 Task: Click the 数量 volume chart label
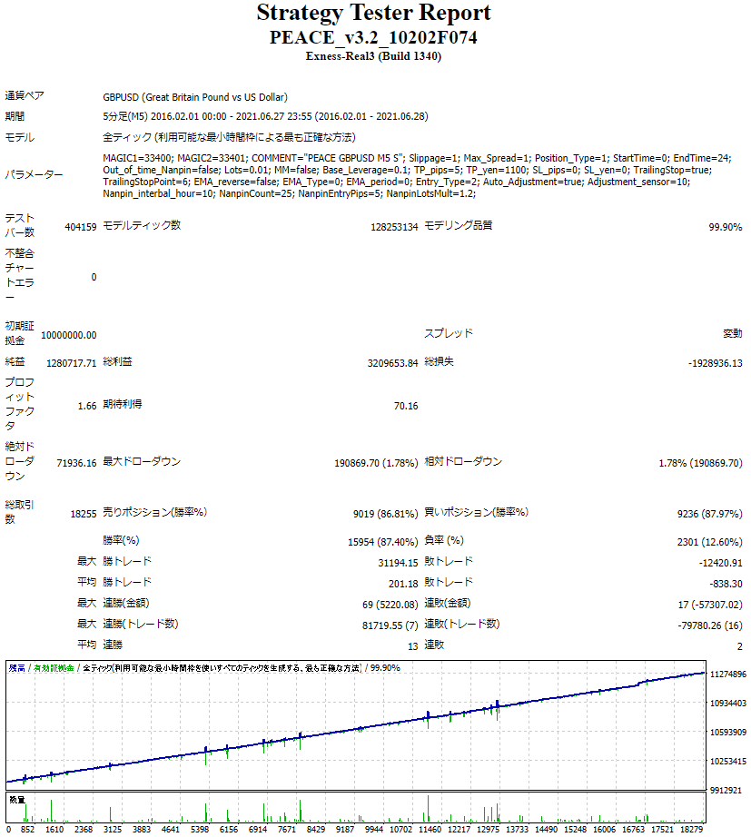tap(17, 800)
